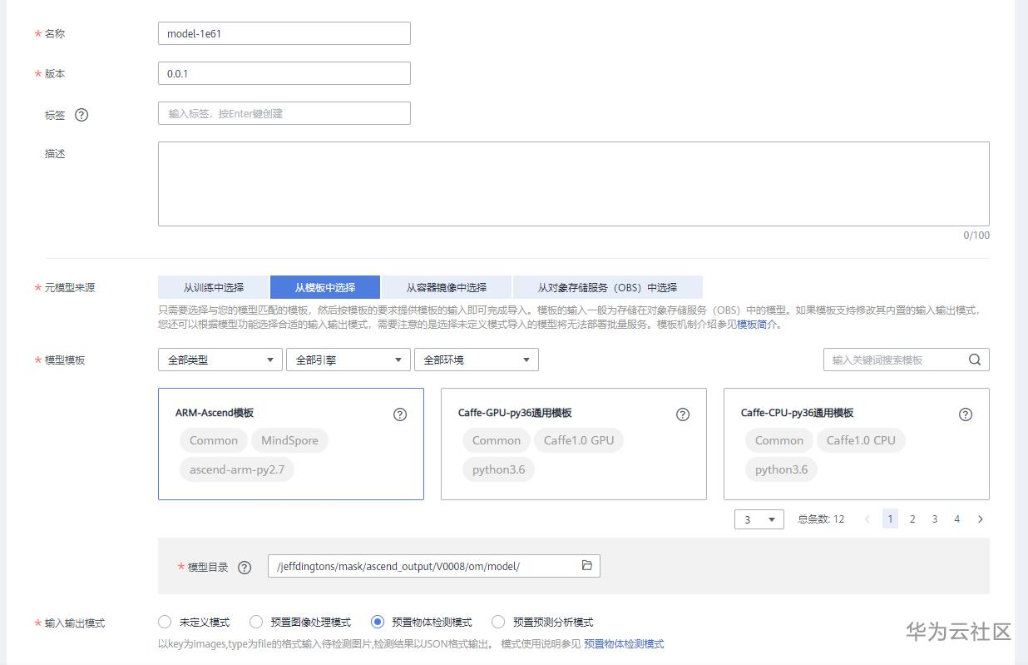Select 未定义模式 radio option
Screen dimensions: 1028x665
[x=165, y=622]
